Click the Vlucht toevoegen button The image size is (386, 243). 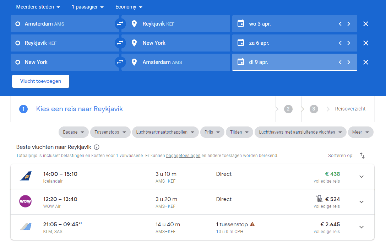click(x=40, y=81)
